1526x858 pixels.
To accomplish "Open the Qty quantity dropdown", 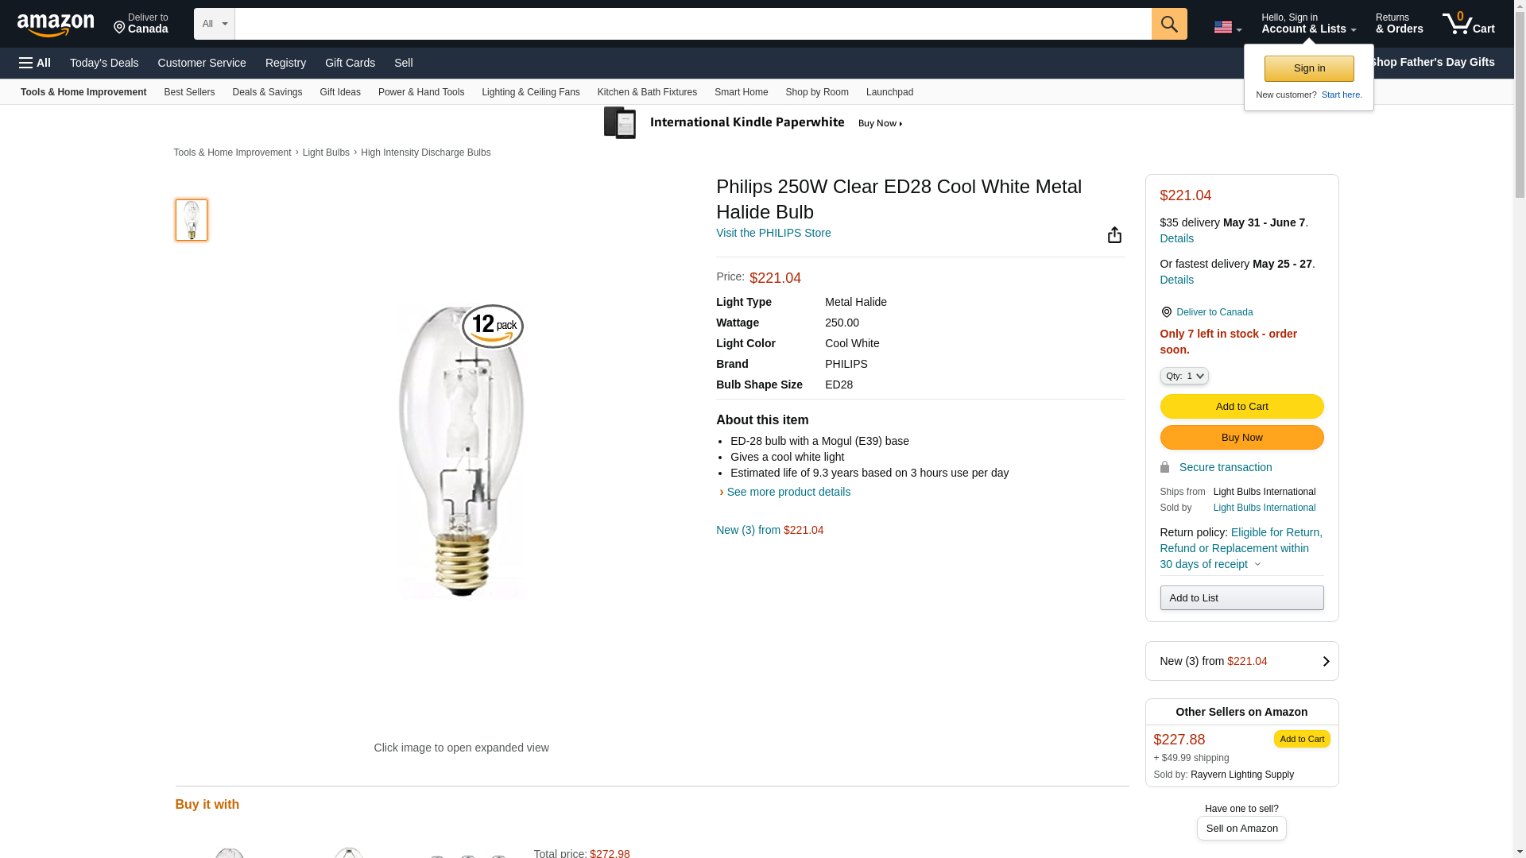I will (x=1183, y=376).
